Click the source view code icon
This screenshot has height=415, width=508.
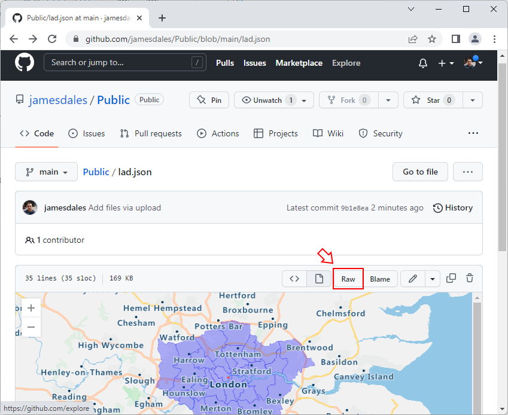click(294, 279)
